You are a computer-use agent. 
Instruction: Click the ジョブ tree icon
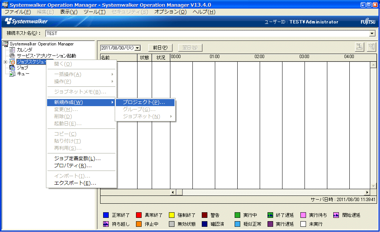coord(12,68)
